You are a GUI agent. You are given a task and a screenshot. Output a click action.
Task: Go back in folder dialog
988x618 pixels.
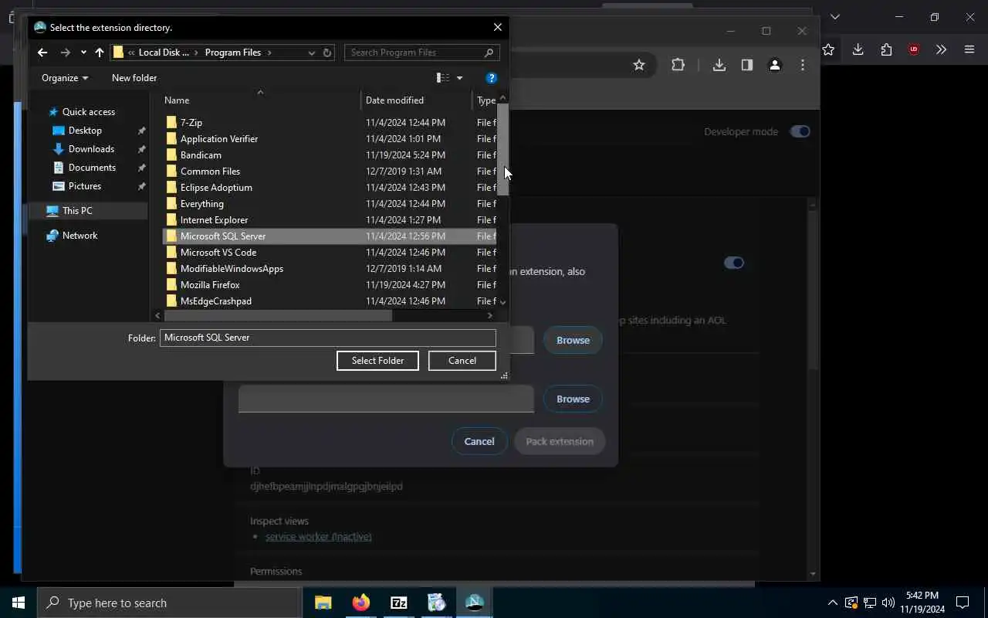coord(42,53)
